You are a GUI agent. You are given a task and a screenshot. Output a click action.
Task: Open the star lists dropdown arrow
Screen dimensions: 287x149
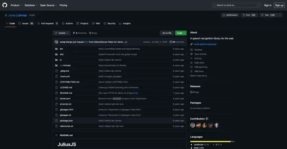pyautogui.click(x=280, y=15)
